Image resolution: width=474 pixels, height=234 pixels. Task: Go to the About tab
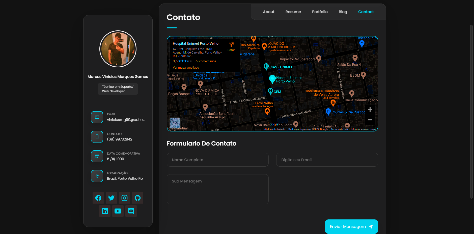coord(269,12)
